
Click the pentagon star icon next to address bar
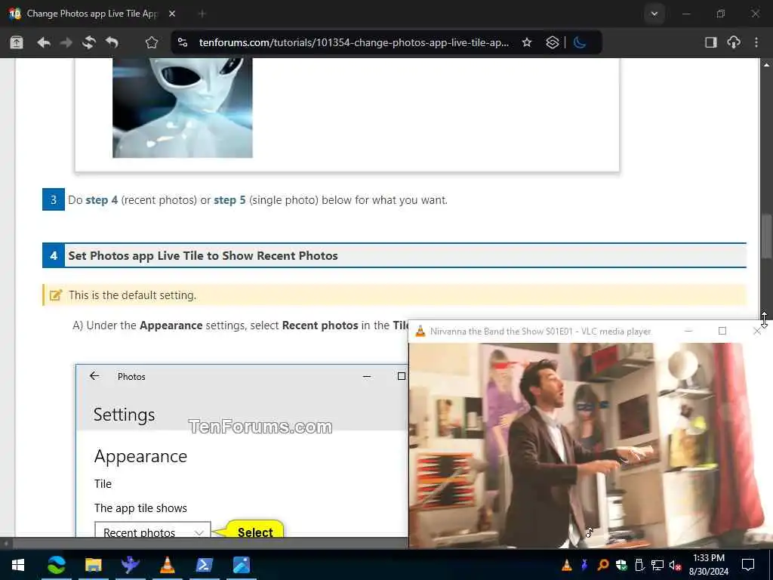(151, 43)
